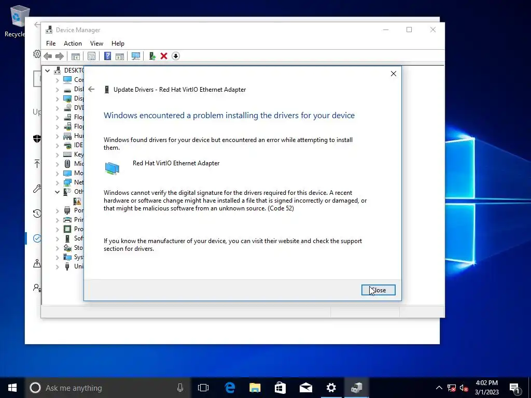This screenshot has width=531, height=398.
Task: Open the Mail app from the taskbar
Action: (x=306, y=388)
